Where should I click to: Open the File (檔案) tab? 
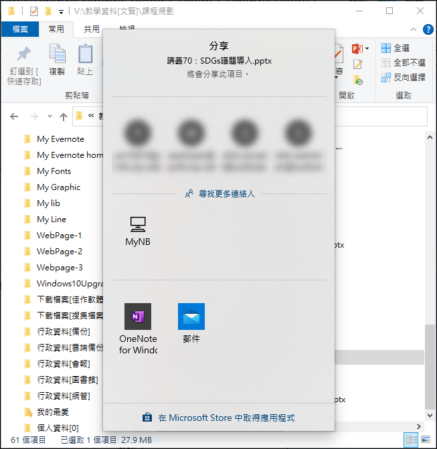coord(20,29)
